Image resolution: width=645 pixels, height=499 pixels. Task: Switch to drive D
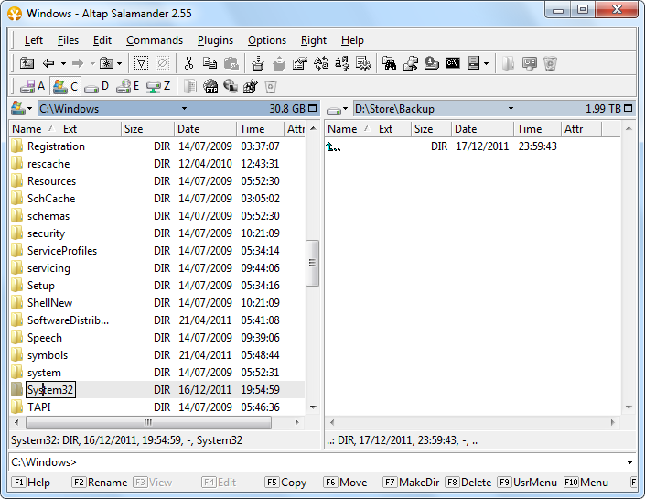tap(96, 86)
